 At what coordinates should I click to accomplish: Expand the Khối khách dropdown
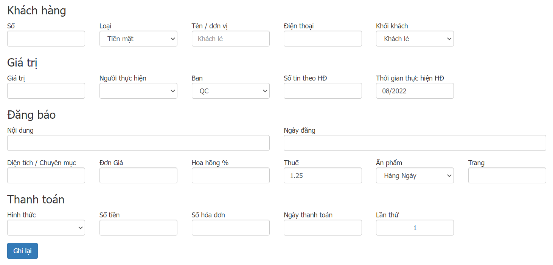point(415,39)
